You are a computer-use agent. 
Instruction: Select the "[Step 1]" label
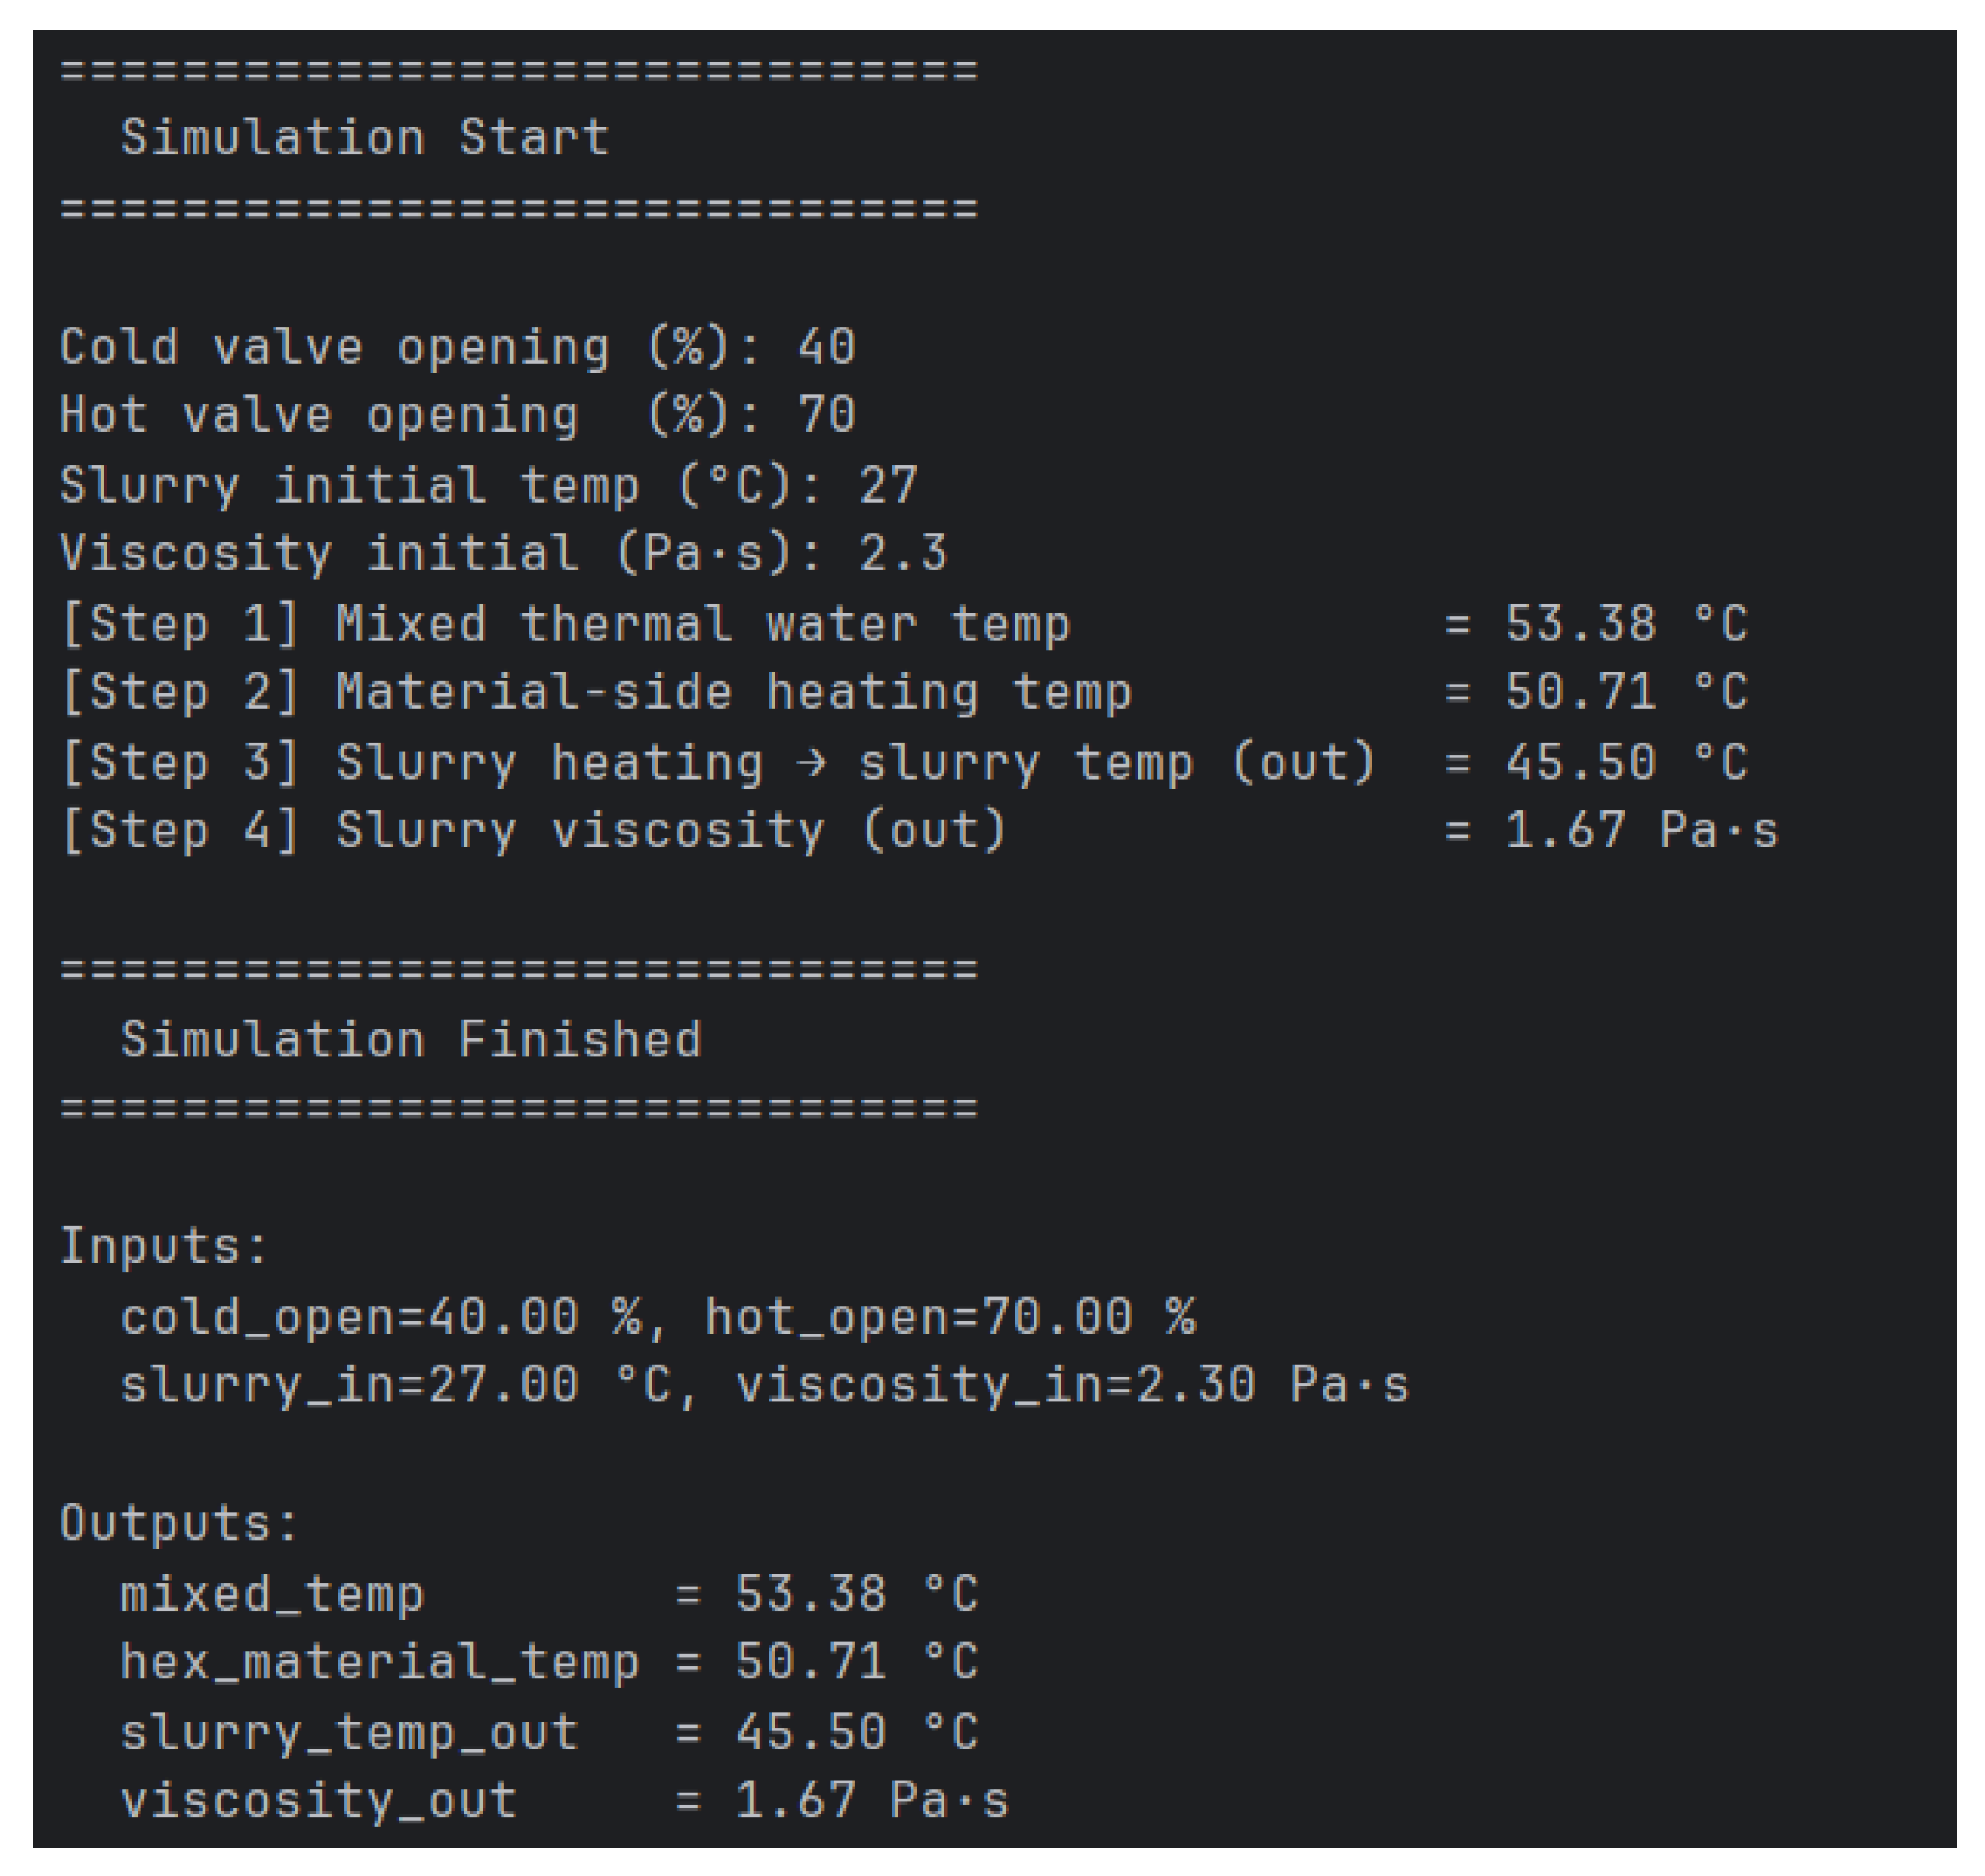[x=180, y=624]
